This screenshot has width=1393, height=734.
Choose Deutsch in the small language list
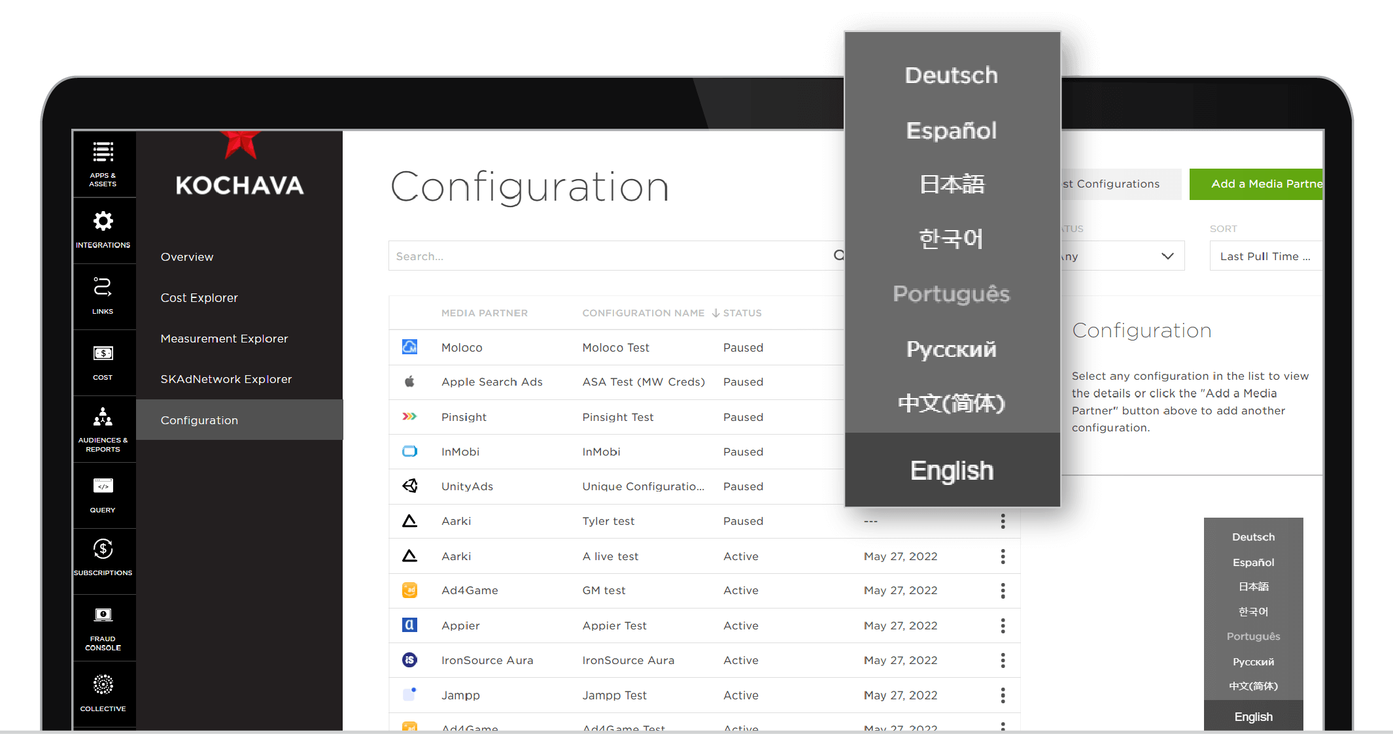(1254, 537)
